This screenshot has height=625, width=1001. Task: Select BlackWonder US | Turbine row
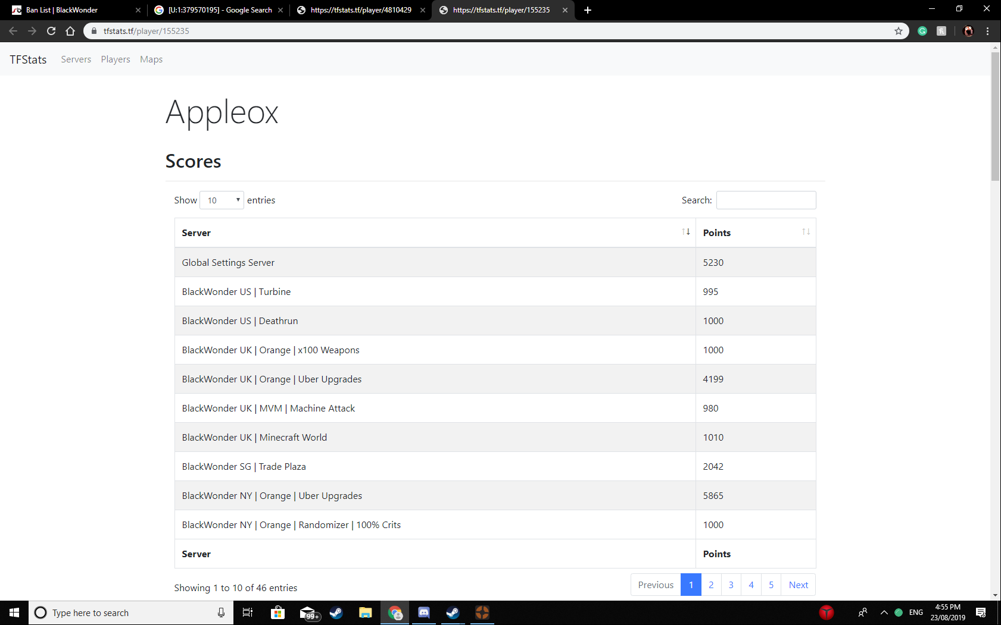point(495,291)
